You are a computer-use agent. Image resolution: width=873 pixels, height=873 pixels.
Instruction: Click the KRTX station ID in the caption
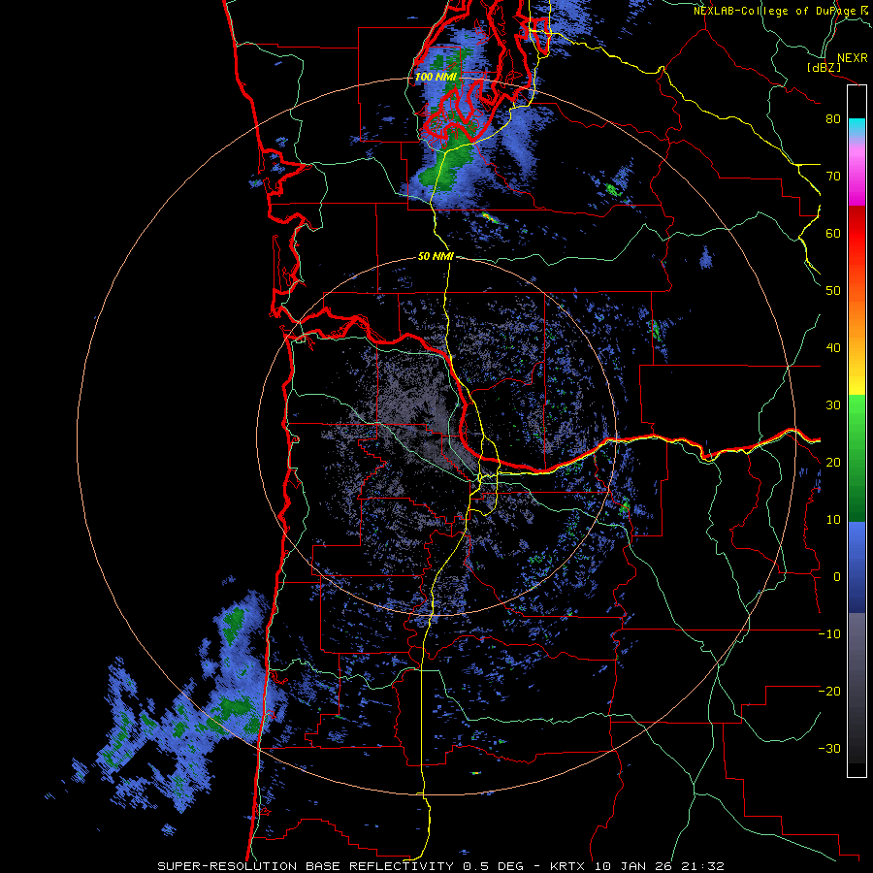pos(568,866)
